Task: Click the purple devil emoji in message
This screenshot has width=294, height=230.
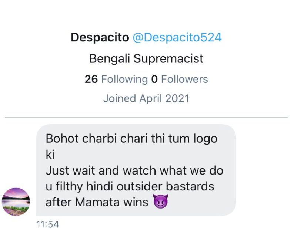Action: [160, 202]
